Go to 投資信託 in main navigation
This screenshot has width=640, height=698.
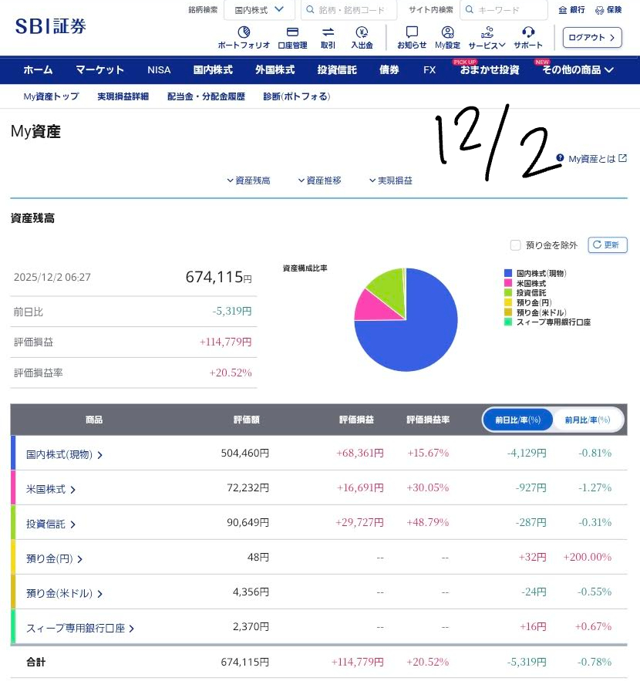point(337,69)
